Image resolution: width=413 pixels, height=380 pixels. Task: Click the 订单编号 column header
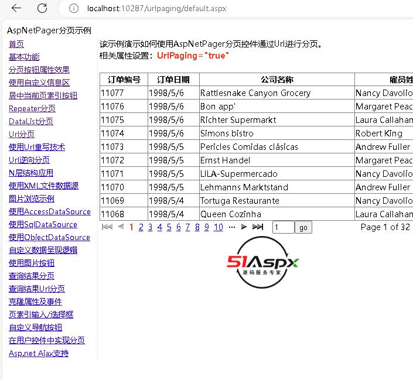click(x=124, y=80)
